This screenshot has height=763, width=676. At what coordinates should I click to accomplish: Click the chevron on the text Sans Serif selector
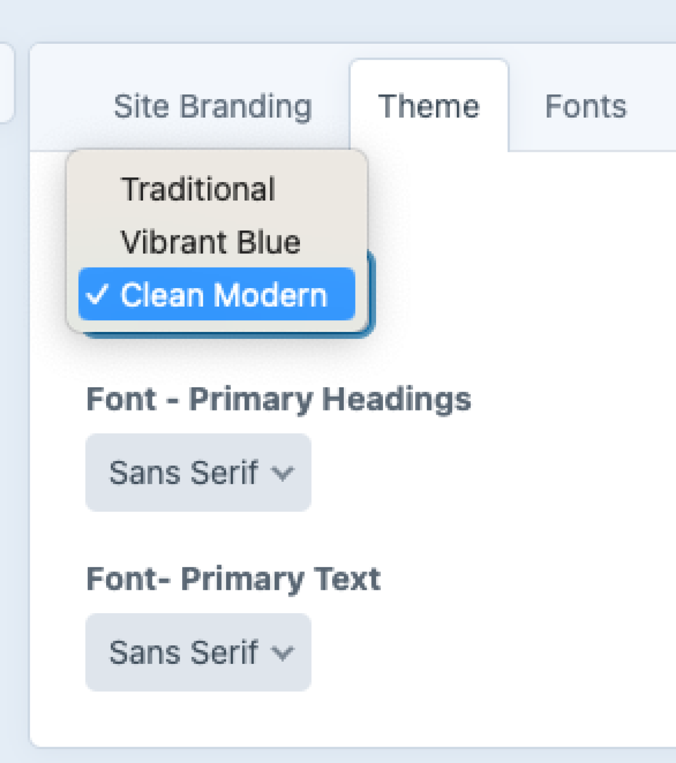click(284, 654)
